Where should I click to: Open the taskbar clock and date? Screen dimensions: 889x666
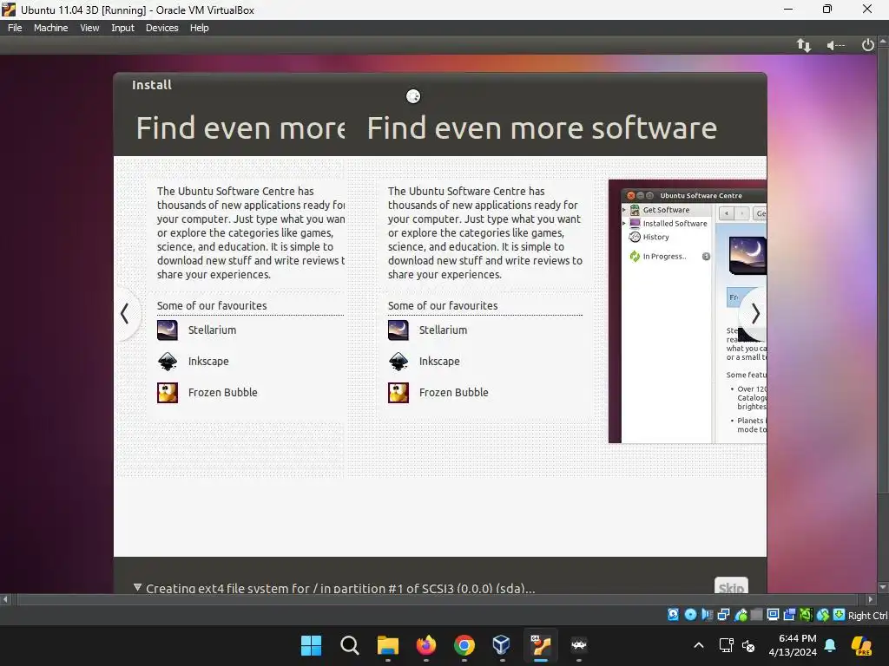click(x=793, y=645)
